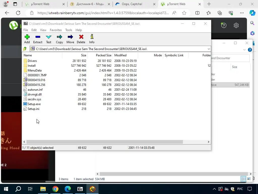Open the View menu
The height and width of the screenshot is (194, 258).
click(x=43, y=30)
